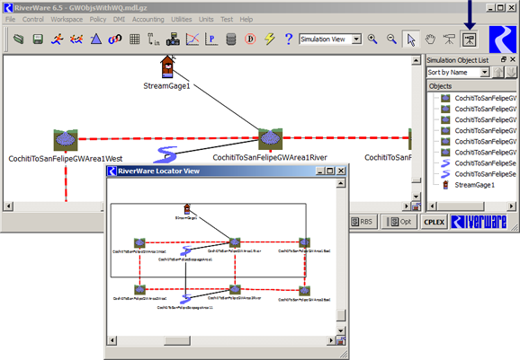Viewport: 520px width, 360px height.
Task: Click object list horizontal scrollbar right arrow
Action: point(512,206)
